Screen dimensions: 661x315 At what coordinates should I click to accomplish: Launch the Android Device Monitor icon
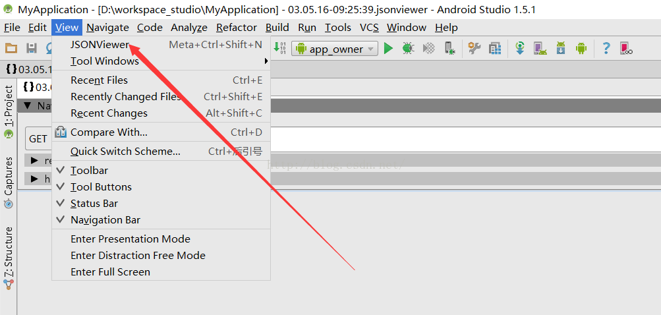point(581,49)
